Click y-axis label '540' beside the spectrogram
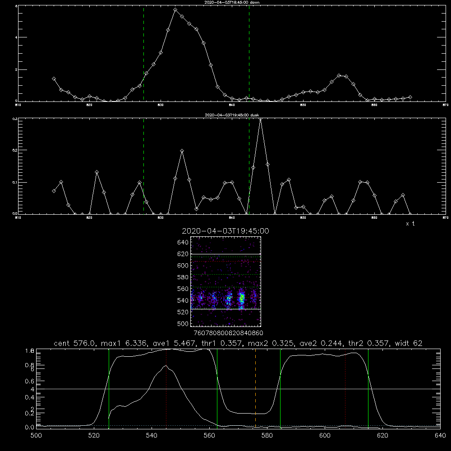This screenshot has height=451, width=451. tap(183, 300)
